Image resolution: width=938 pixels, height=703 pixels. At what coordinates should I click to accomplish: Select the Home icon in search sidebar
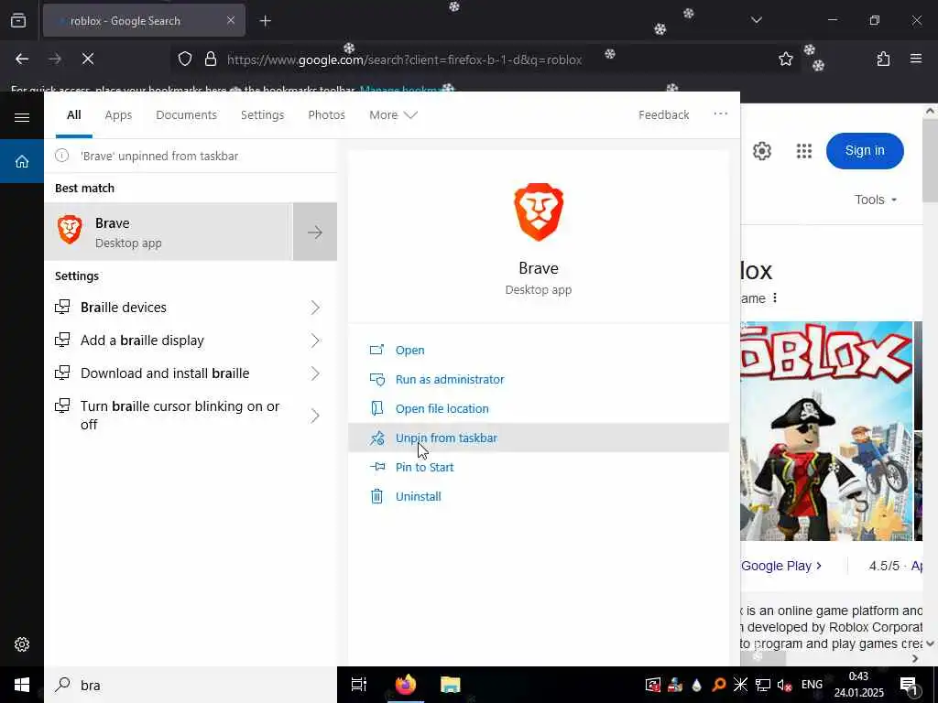coord(22,161)
